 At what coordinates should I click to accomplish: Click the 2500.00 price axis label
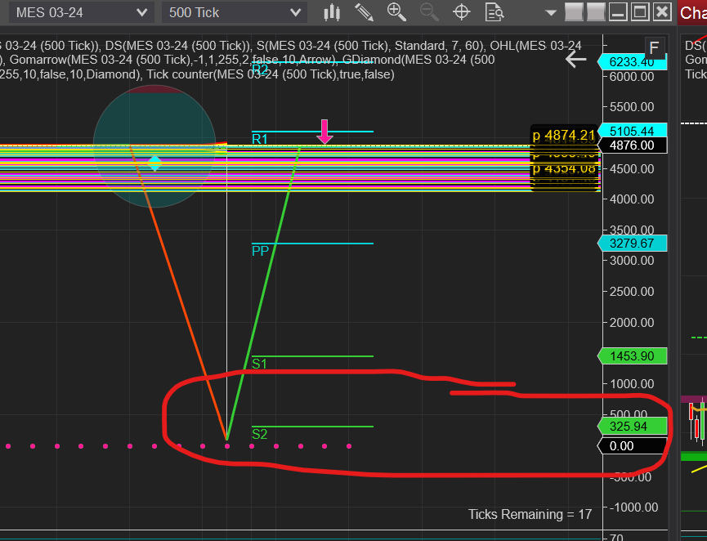click(631, 292)
